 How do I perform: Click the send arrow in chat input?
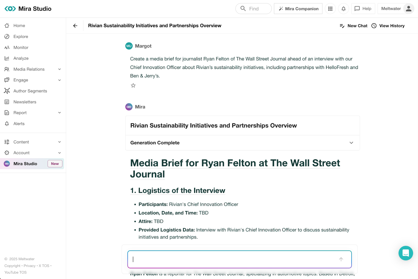pyautogui.click(x=341, y=259)
